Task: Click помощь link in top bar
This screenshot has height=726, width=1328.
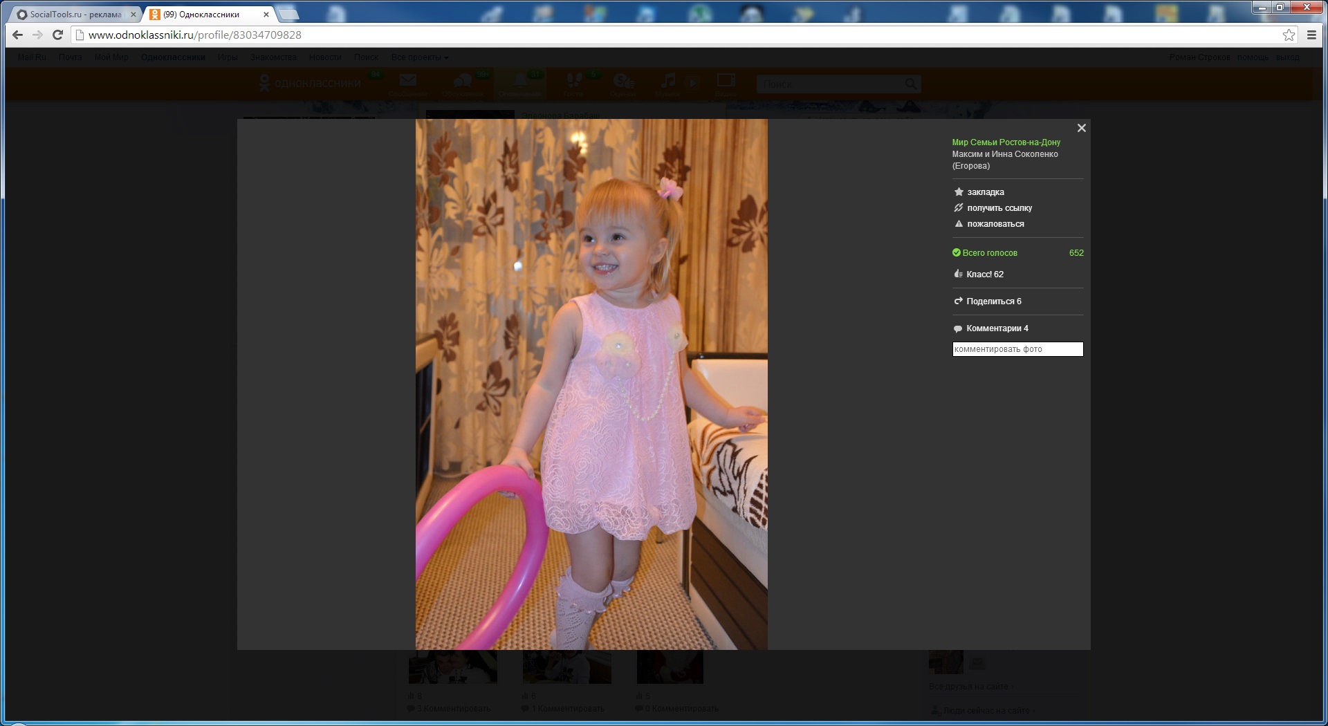Action: pyautogui.click(x=1253, y=57)
